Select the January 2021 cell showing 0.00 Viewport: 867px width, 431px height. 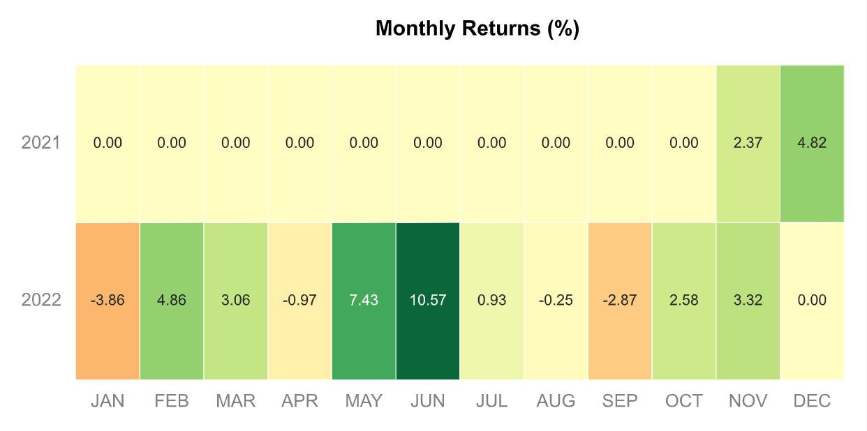[x=108, y=144]
